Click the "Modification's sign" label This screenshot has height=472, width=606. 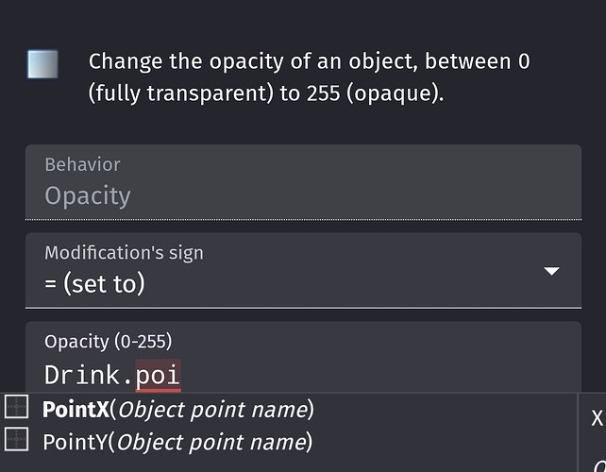[124, 252]
